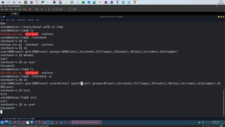Open Telegram from Windows taskbar
Viewport: 225px width, 127px height.
[123, 2]
